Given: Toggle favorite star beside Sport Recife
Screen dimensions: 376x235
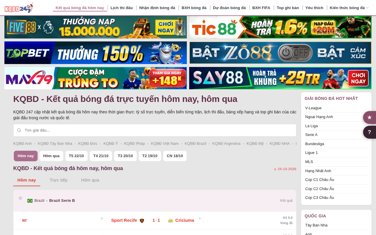Looking at the screenshot, I should pos(102,218).
